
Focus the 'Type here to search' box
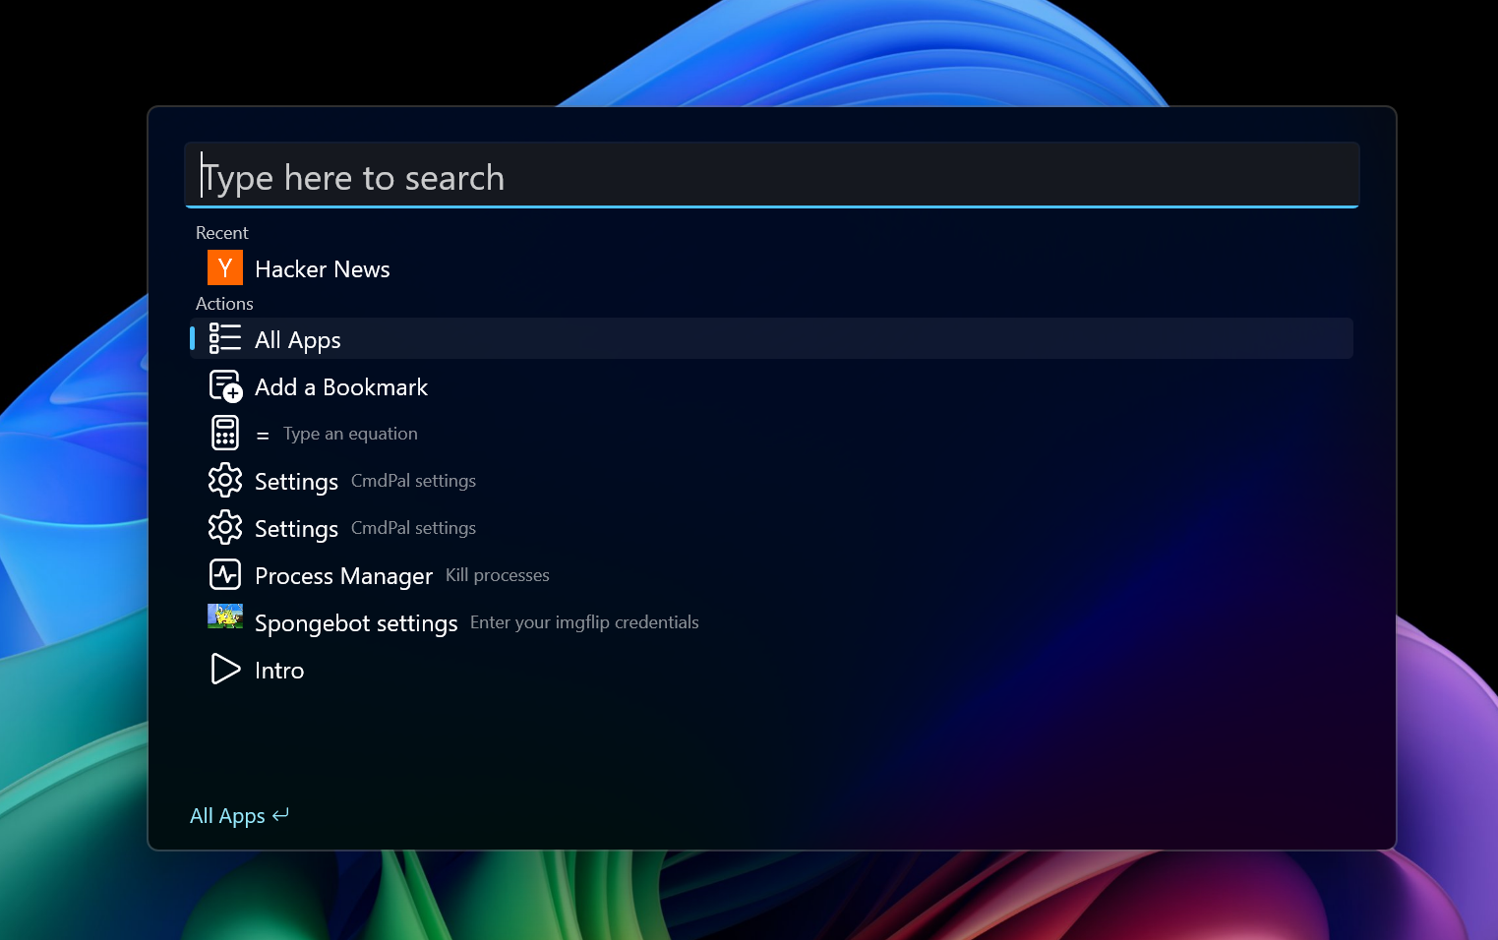pyautogui.click(x=771, y=177)
